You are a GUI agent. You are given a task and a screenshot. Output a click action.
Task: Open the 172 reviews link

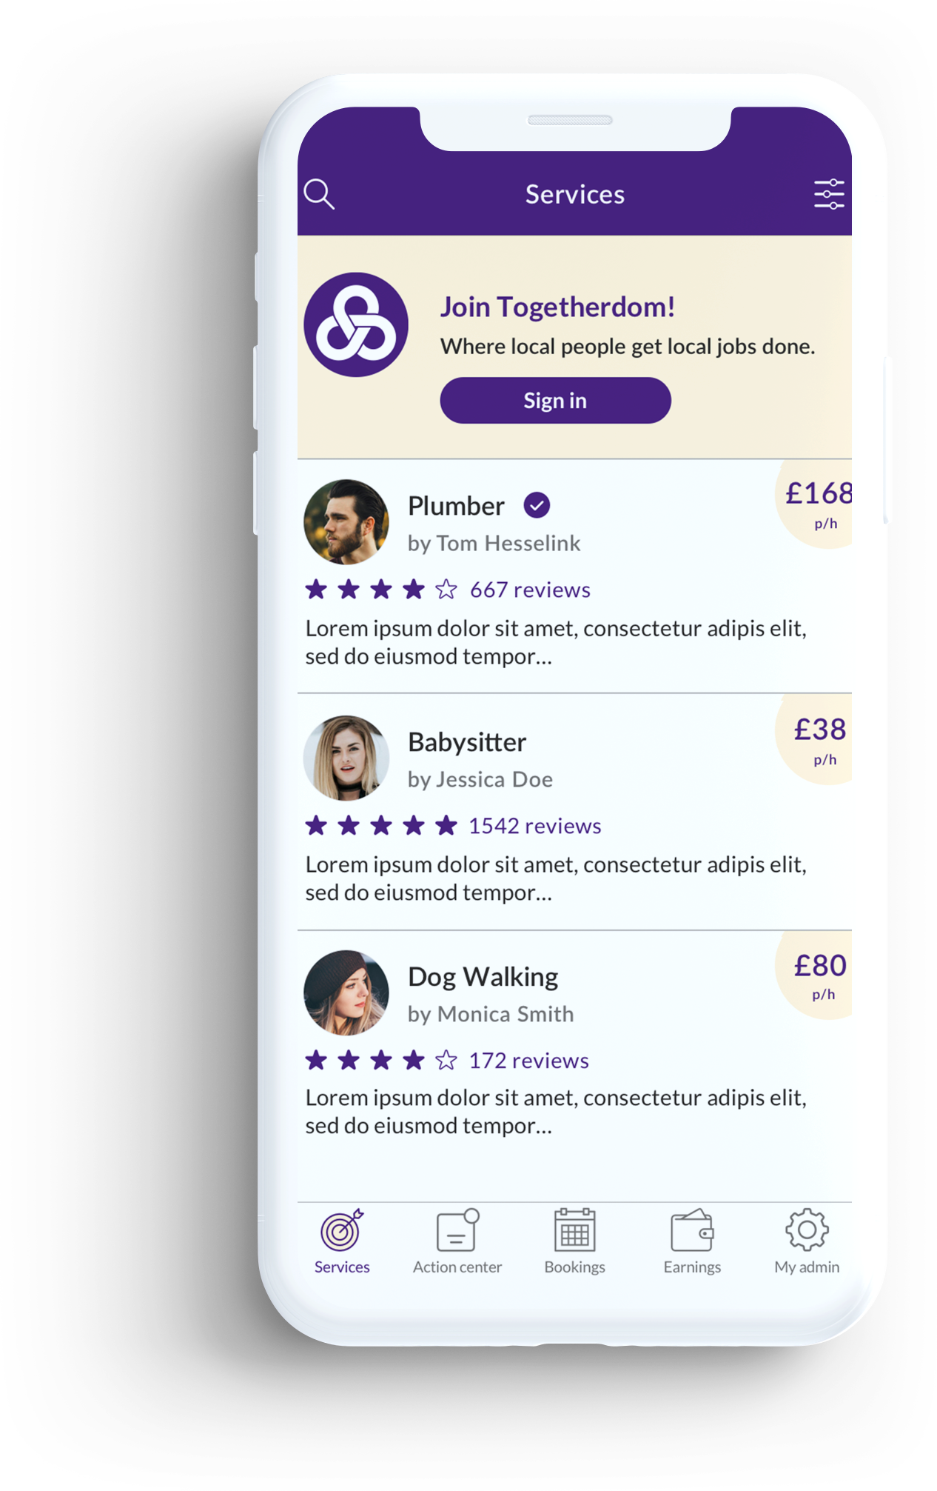coord(529,1060)
